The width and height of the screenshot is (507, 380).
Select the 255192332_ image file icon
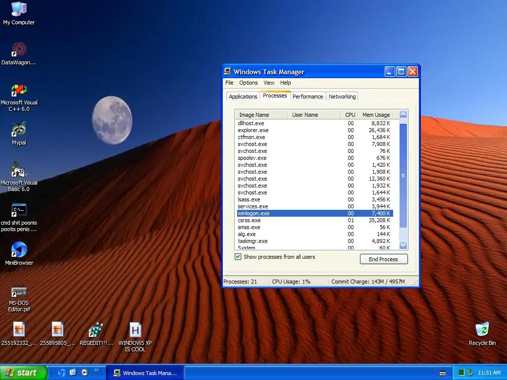(19, 333)
